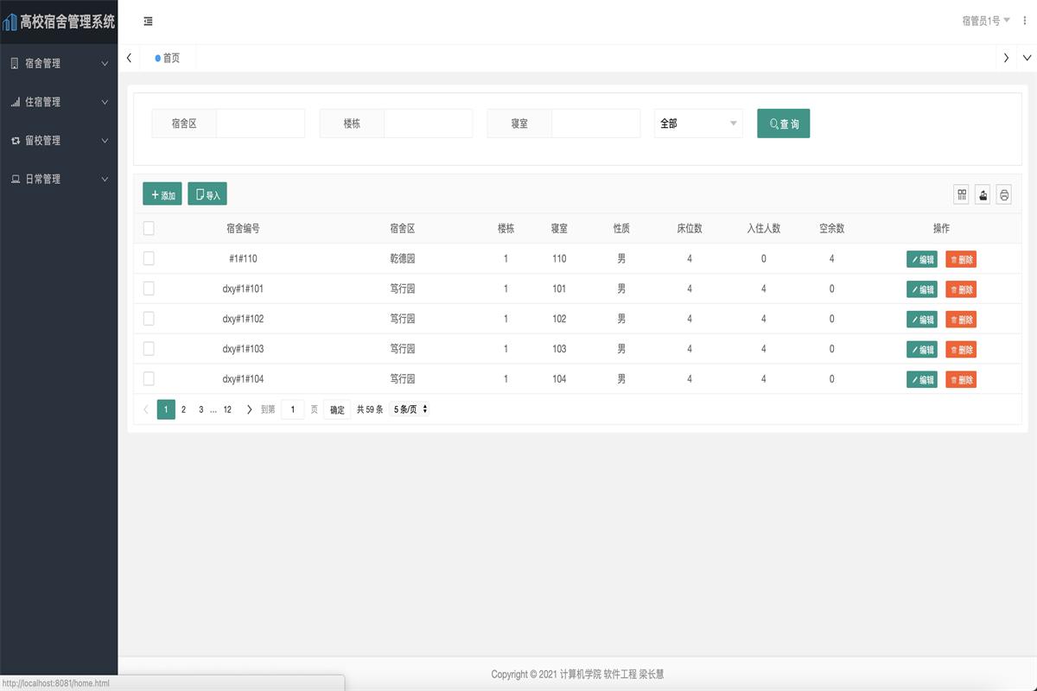Screen dimensions: 1037x691
Task: Delete the dxy#1#104 row
Action: click(960, 379)
